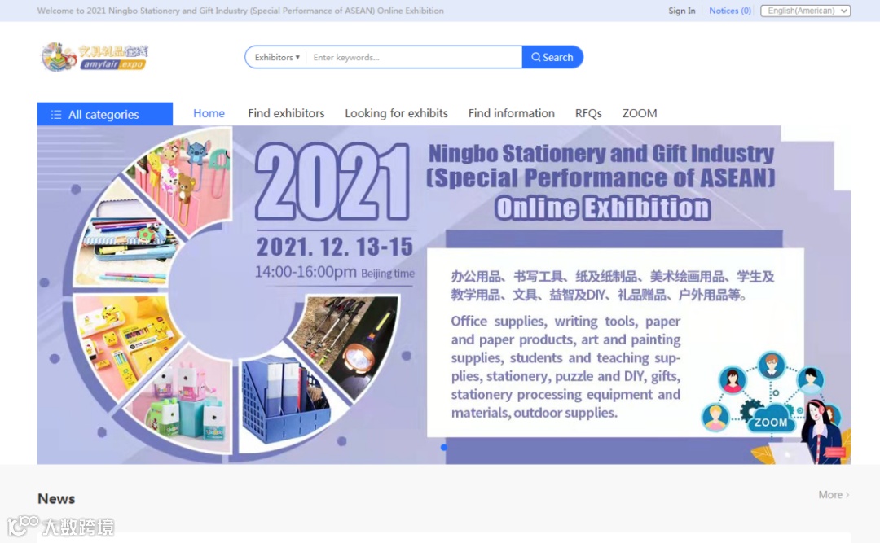Open Notices (0) link
Screen dimensions: 880x543
tap(729, 11)
